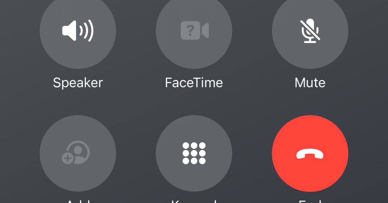Tap the loudspeaker sound waves icon

click(x=78, y=31)
